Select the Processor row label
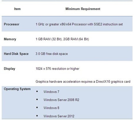The image size is (134, 120). coord(11,24)
